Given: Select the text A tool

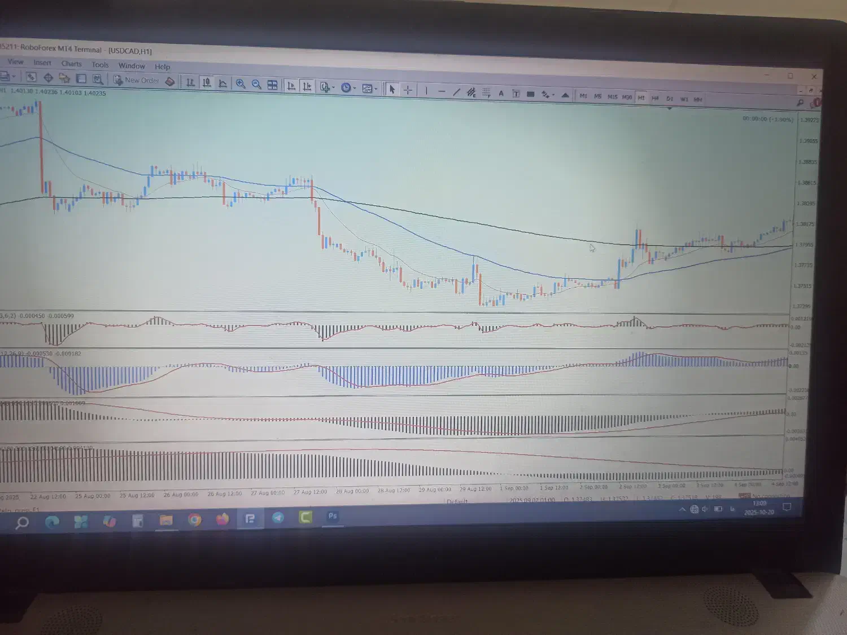Looking at the screenshot, I should 501,93.
